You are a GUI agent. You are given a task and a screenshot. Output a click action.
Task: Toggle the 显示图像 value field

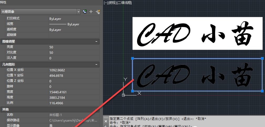[x=74, y=125]
